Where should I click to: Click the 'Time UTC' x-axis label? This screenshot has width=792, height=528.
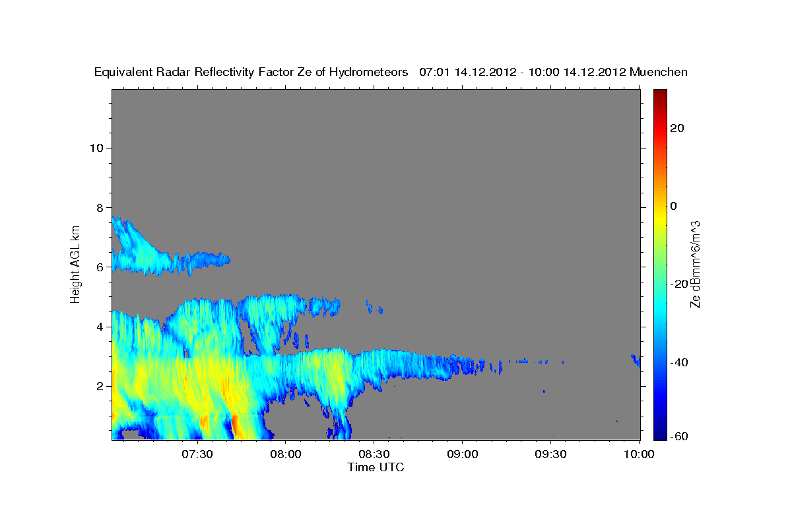tap(376, 467)
